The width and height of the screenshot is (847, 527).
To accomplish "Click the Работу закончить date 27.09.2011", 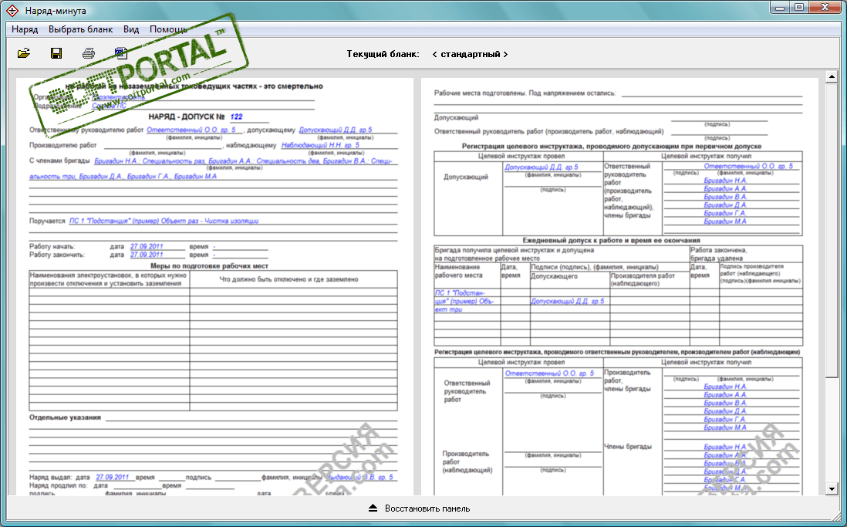I will point(147,255).
